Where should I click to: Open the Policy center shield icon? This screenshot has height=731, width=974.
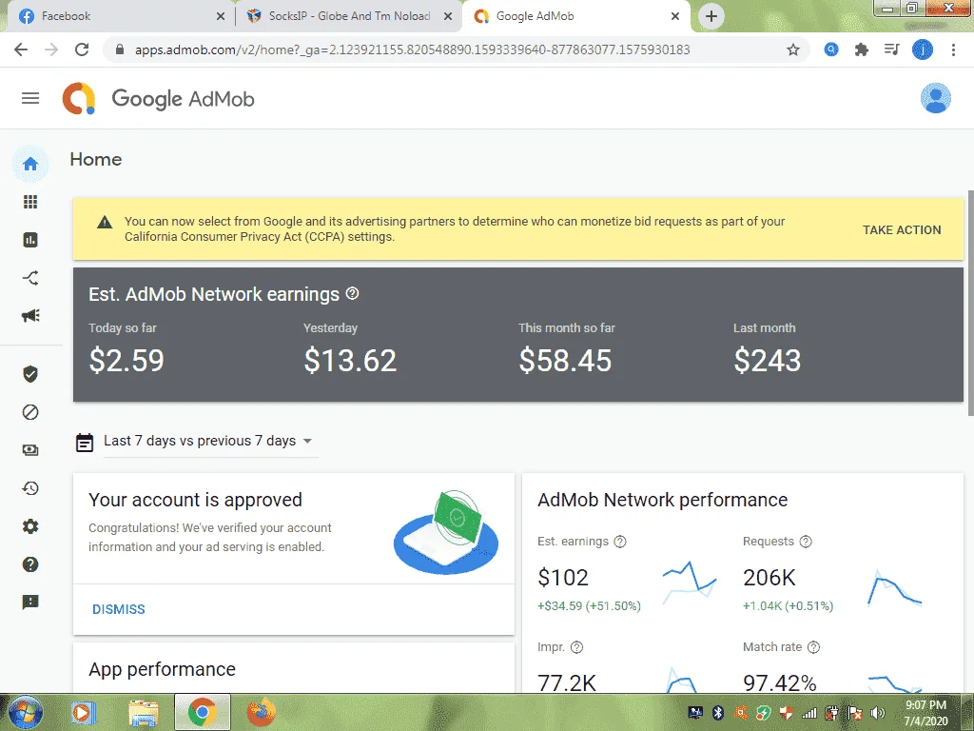pyautogui.click(x=30, y=374)
